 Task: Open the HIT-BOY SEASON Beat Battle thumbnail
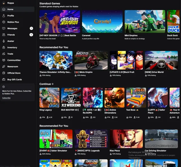tap(60, 22)
